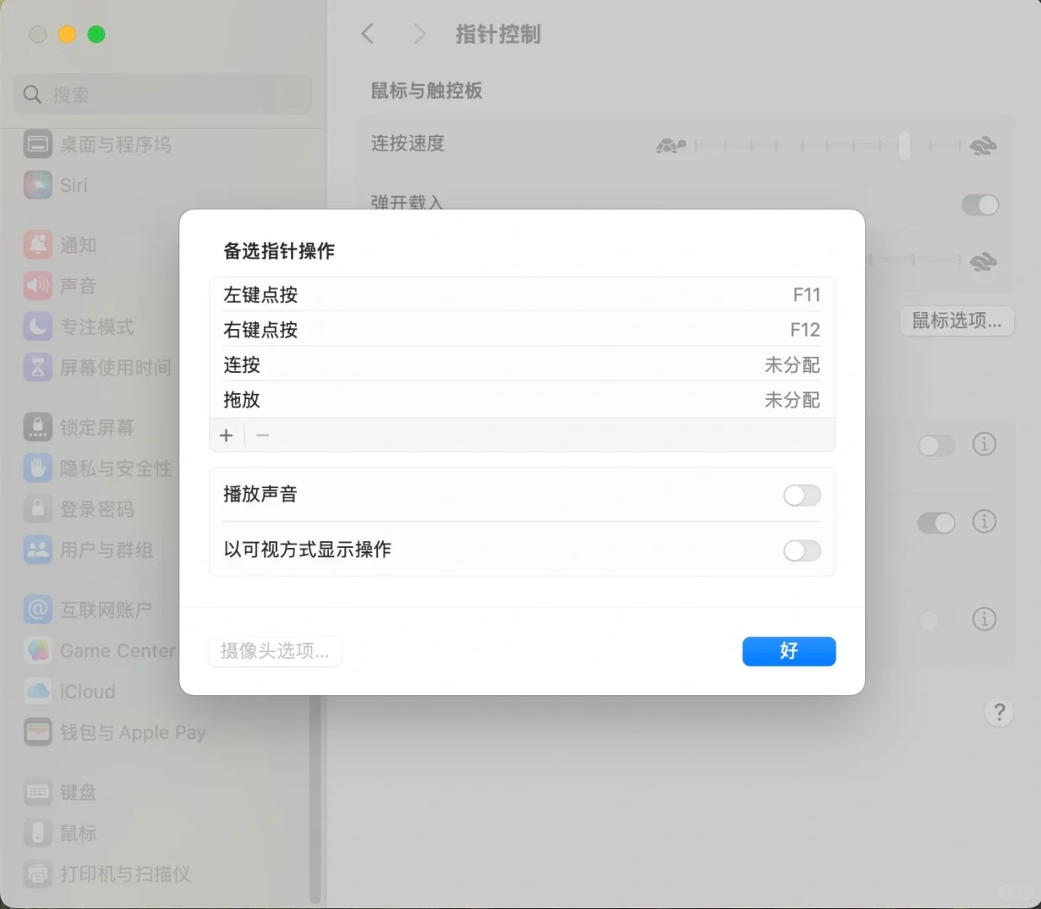Open Siri settings in the sidebar

tap(38, 185)
